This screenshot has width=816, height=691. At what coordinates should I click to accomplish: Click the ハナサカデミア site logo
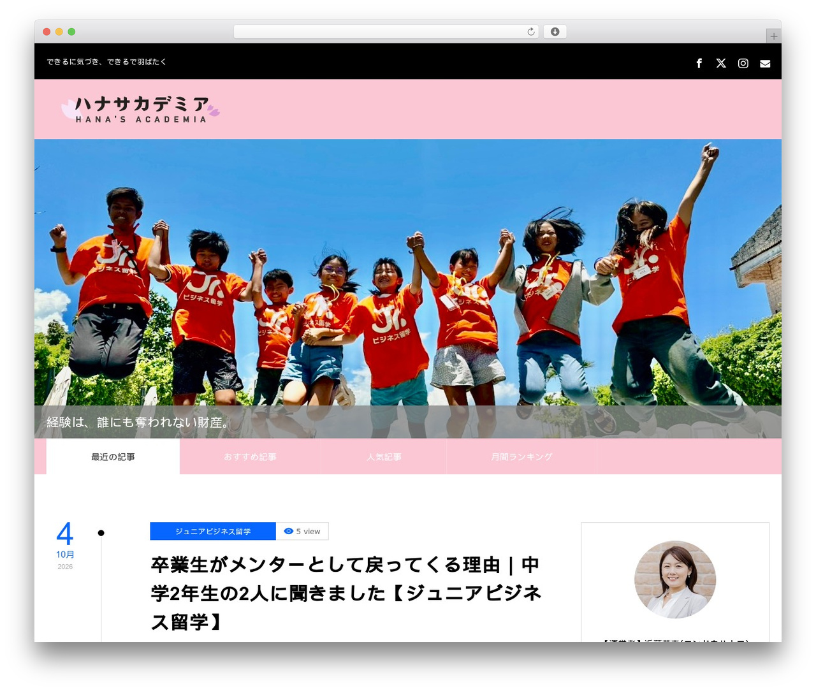pos(141,109)
